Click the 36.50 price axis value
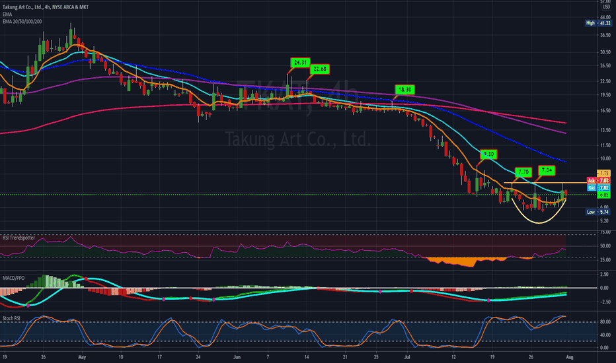This screenshot has width=616, height=363. coord(605,36)
